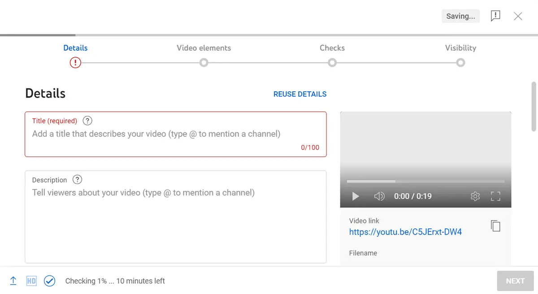Screen dimensions: 538x294
Task: Click the 0:00 / 0:19 time display
Action: (x=412, y=196)
